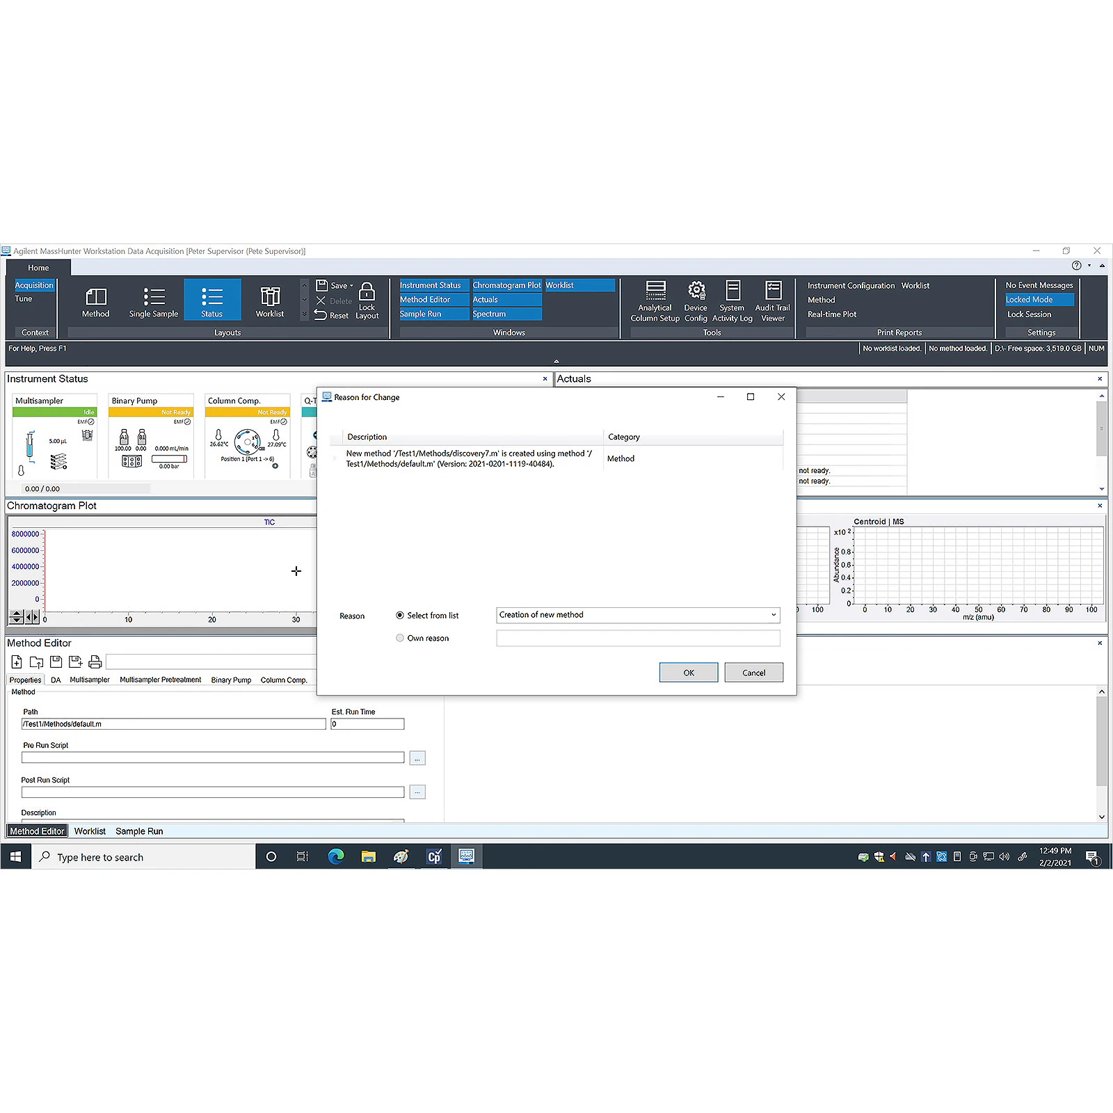The height and width of the screenshot is (1113, 1113).
Task: Select the 'Select from list' radio option
Action: pyautogui.click(x=400, y=616)
